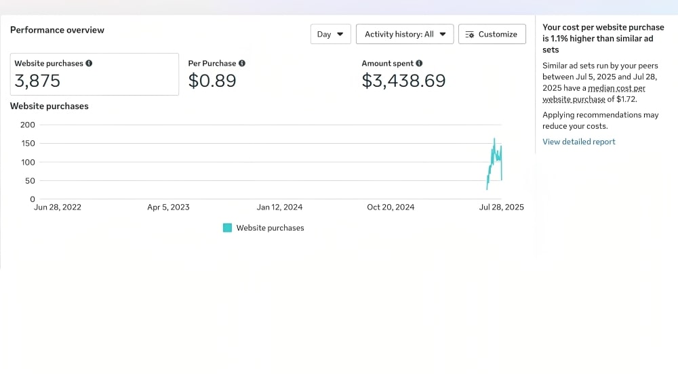
Task: Select the Amount spent $3,438.69 metric
Action: (403, 81)
